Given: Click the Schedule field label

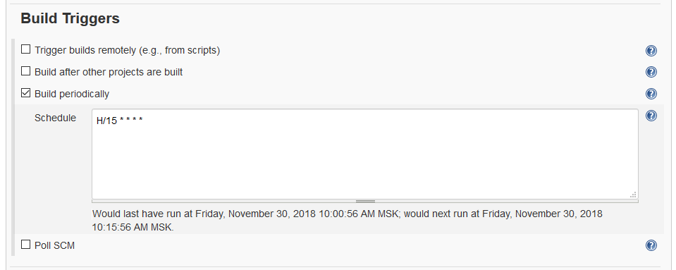Looking at the screenshot, I should [x=55, y=118].
